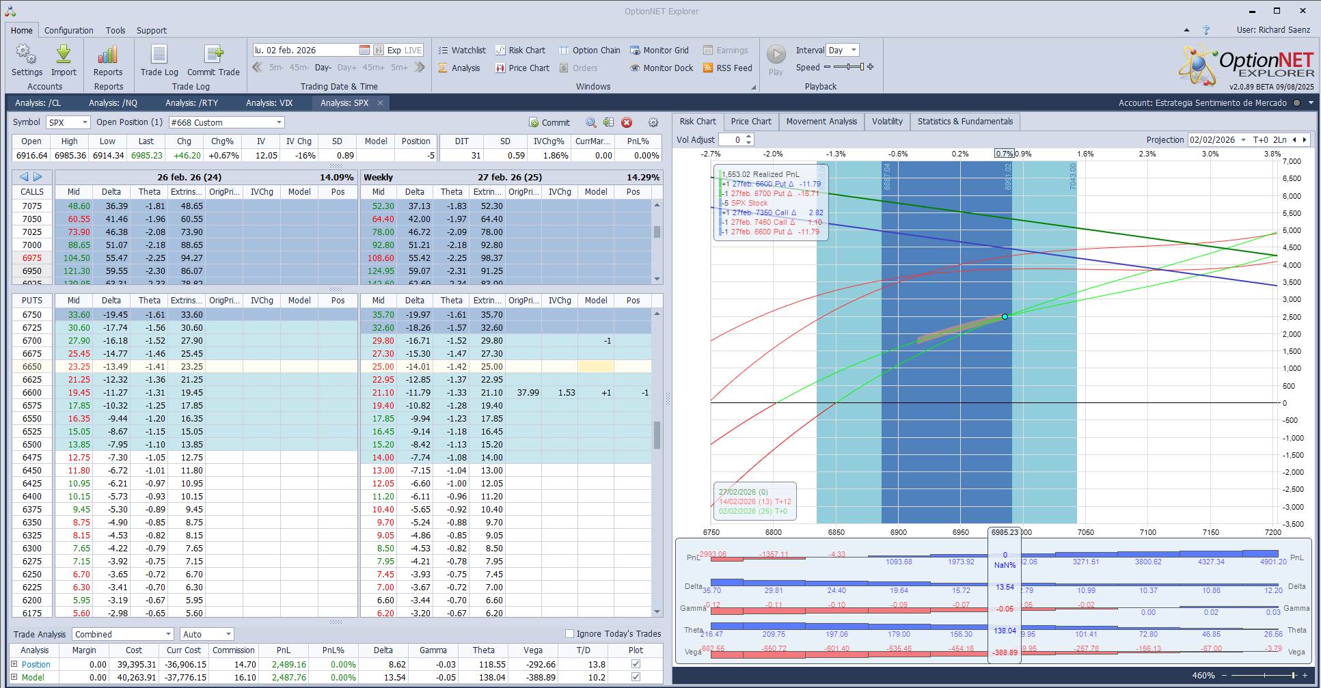
Task: Jump back with the double left chevron
Action: point(258,67)
